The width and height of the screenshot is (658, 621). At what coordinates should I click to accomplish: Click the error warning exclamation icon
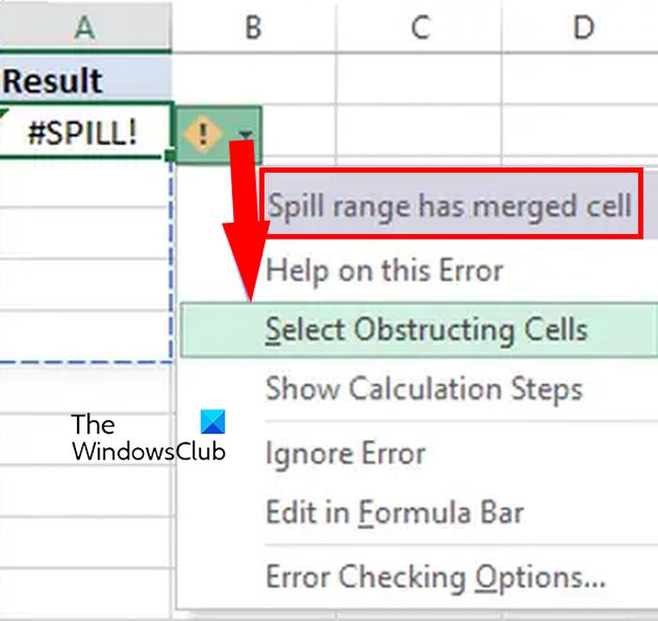[204, 135]
